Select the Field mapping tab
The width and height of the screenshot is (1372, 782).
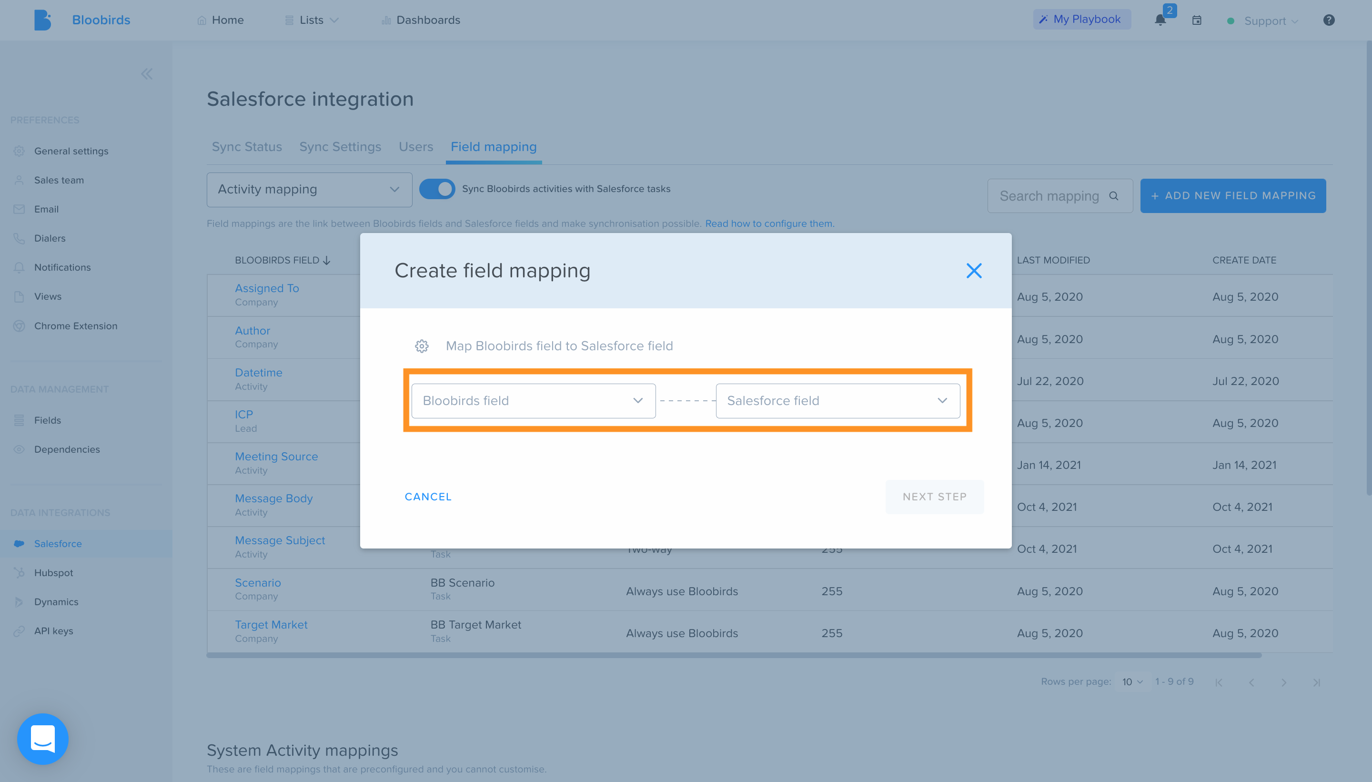click(x=494, y=147)
